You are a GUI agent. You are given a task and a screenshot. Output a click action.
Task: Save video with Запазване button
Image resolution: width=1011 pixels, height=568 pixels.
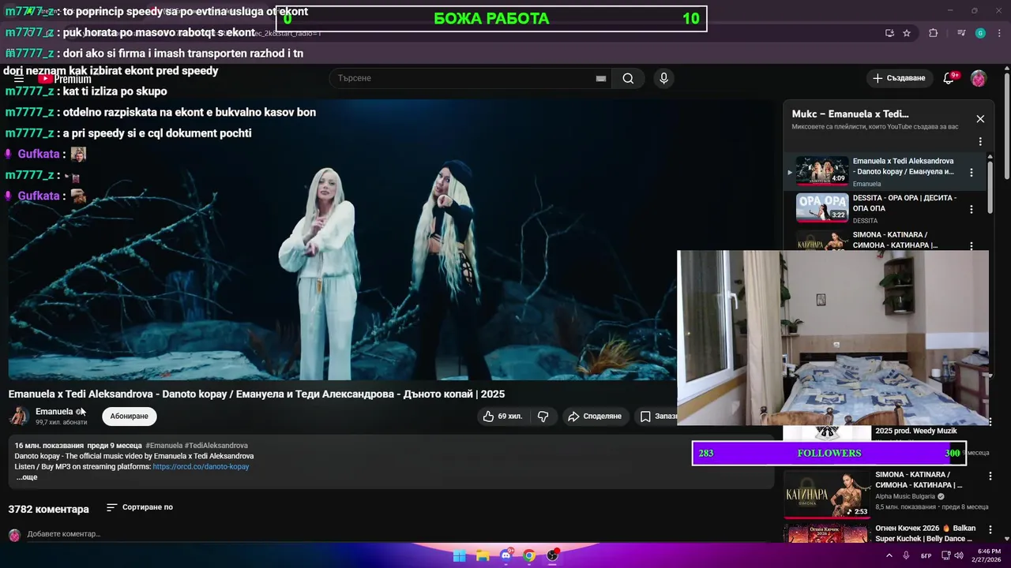tap(657, 416)
